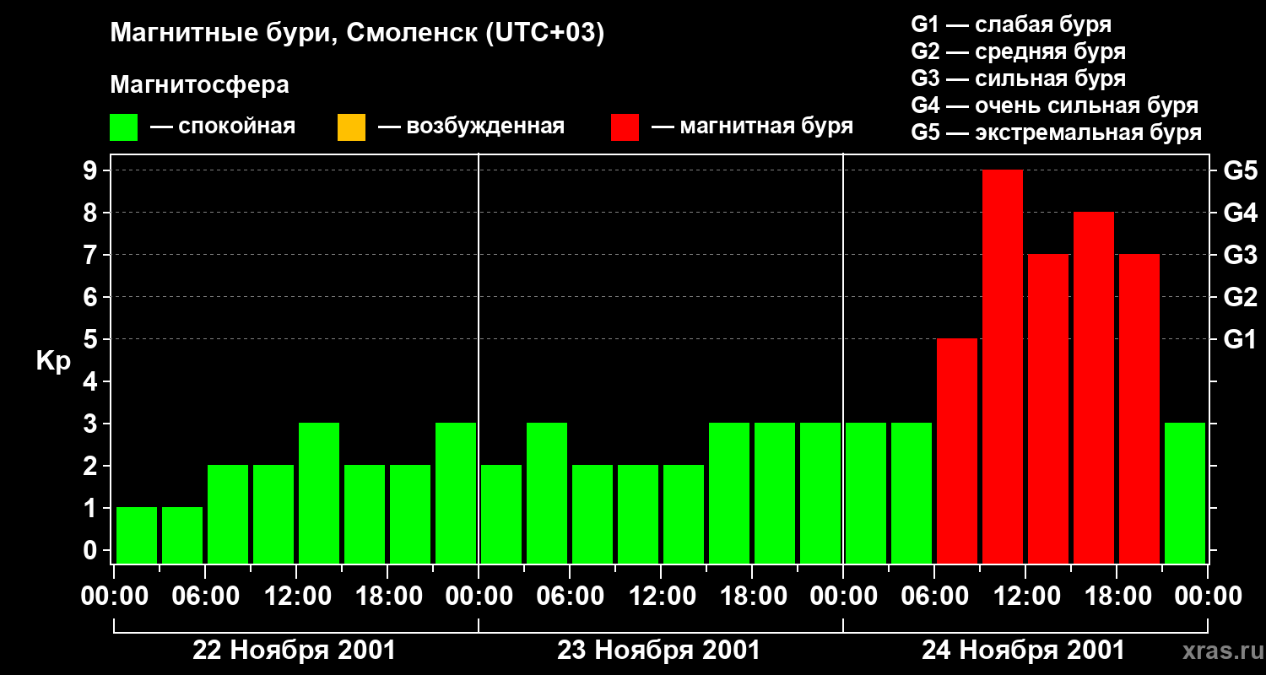Click 'G2 — средняя буря' legend line

coord(1018,51)
